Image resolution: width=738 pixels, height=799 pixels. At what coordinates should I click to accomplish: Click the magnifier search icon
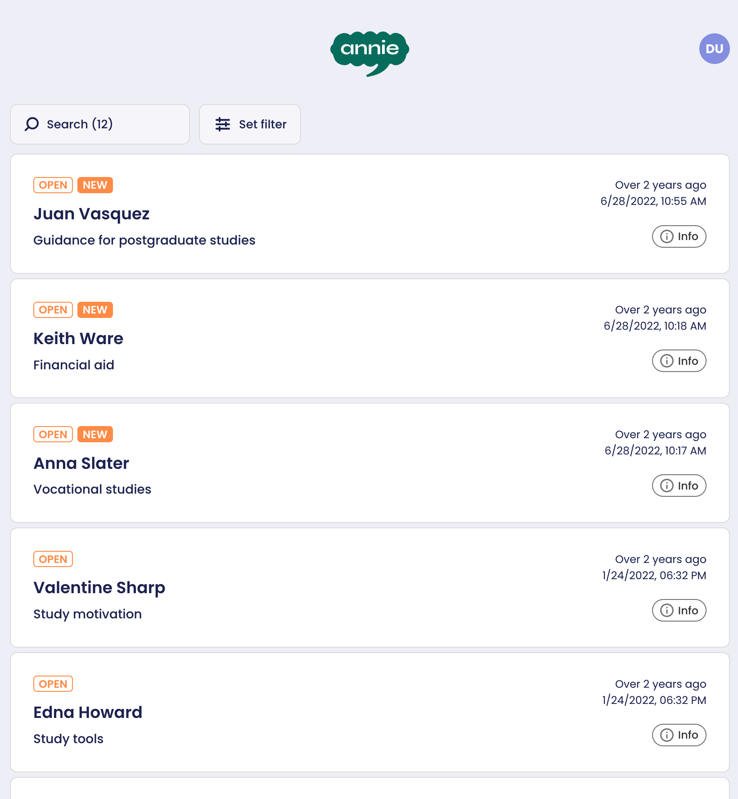point(31,124)
